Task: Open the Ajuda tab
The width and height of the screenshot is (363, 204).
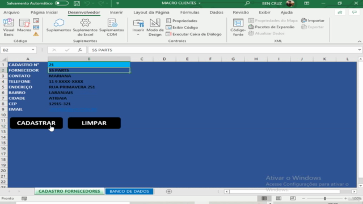Action: click(x=286, y=12)
